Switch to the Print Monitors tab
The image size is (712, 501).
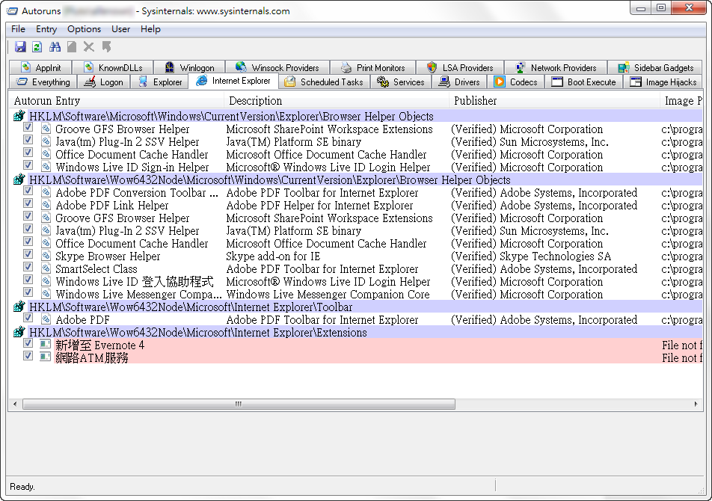[372, 67]
